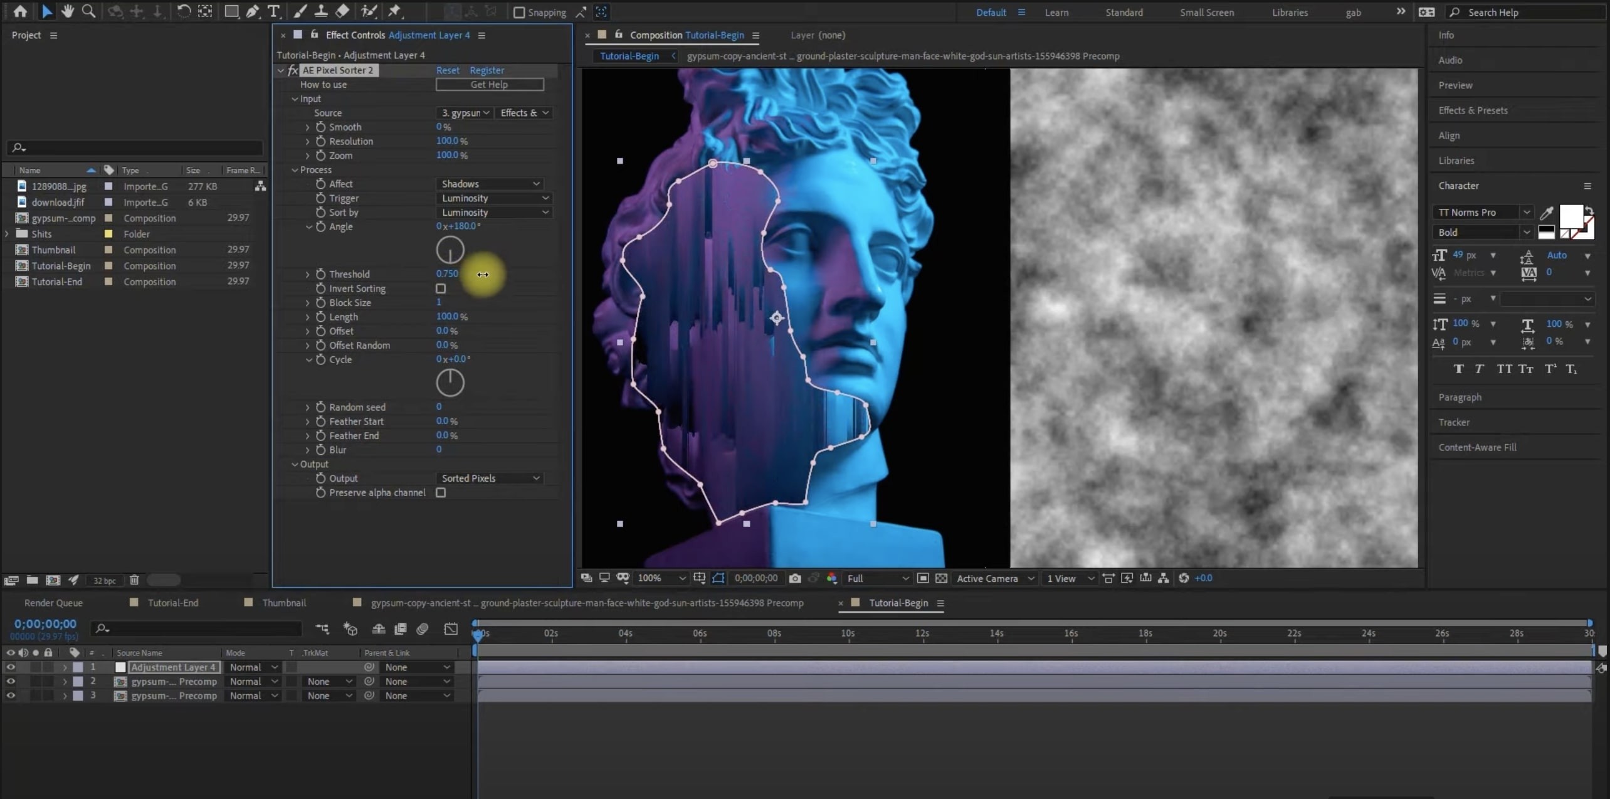Select the Pen tool
Viewport: 1610px width, 799px height.
(x=253, y=11)
